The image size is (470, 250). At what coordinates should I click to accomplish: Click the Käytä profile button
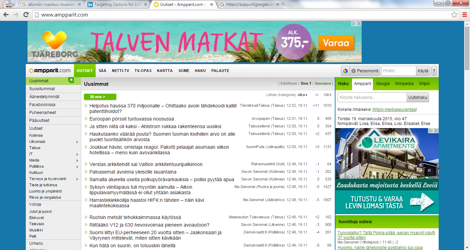(423, 71)
